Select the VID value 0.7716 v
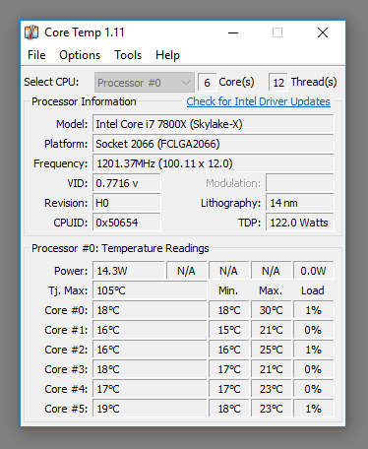The height and width of the screenshot is (449, 368). [x=127, y=183]
